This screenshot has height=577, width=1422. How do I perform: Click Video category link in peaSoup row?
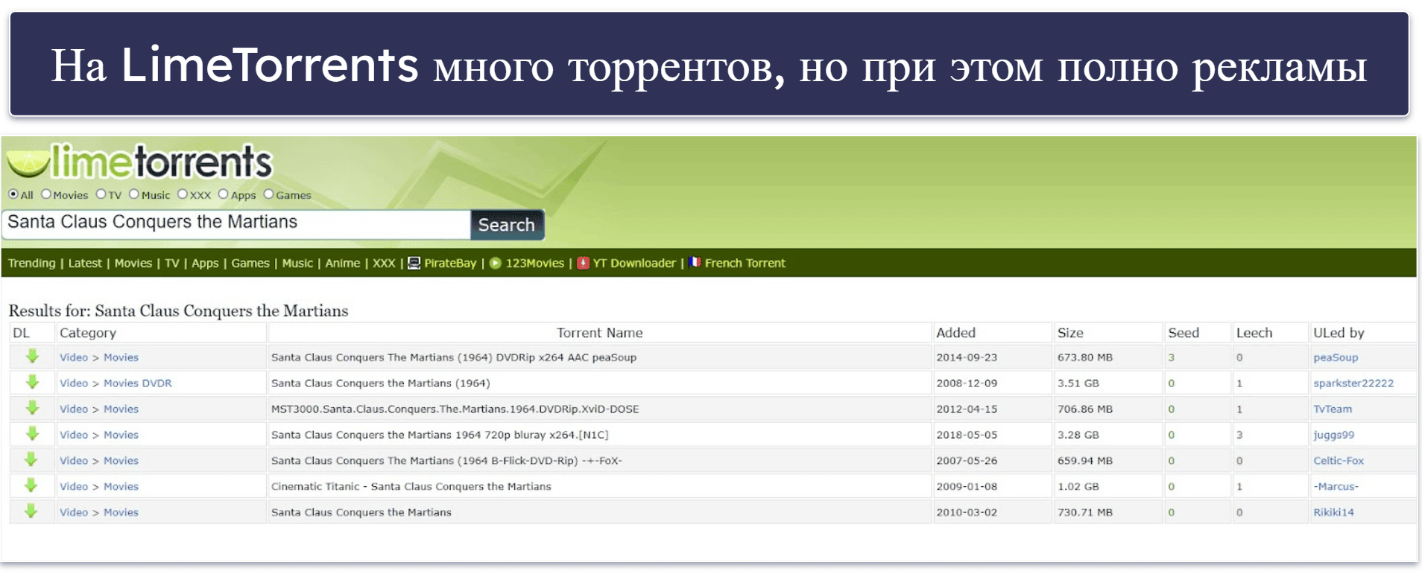coord(74,357)
